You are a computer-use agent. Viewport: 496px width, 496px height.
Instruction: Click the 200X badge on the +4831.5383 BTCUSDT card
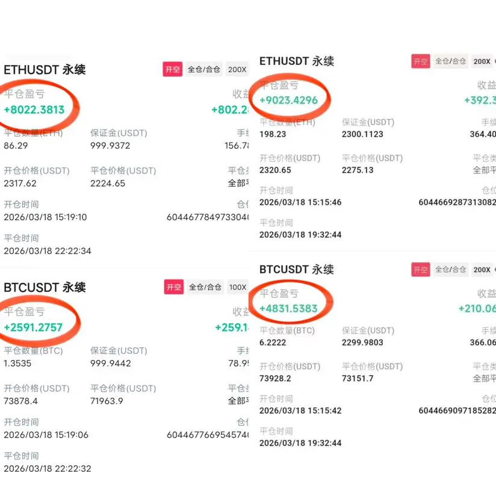(x=482, y=270)
